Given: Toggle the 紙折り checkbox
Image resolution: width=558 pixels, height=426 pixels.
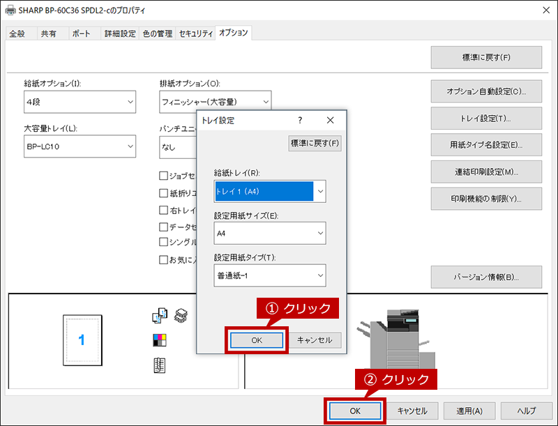Looking at the screenshot, I should click(164, 193).
